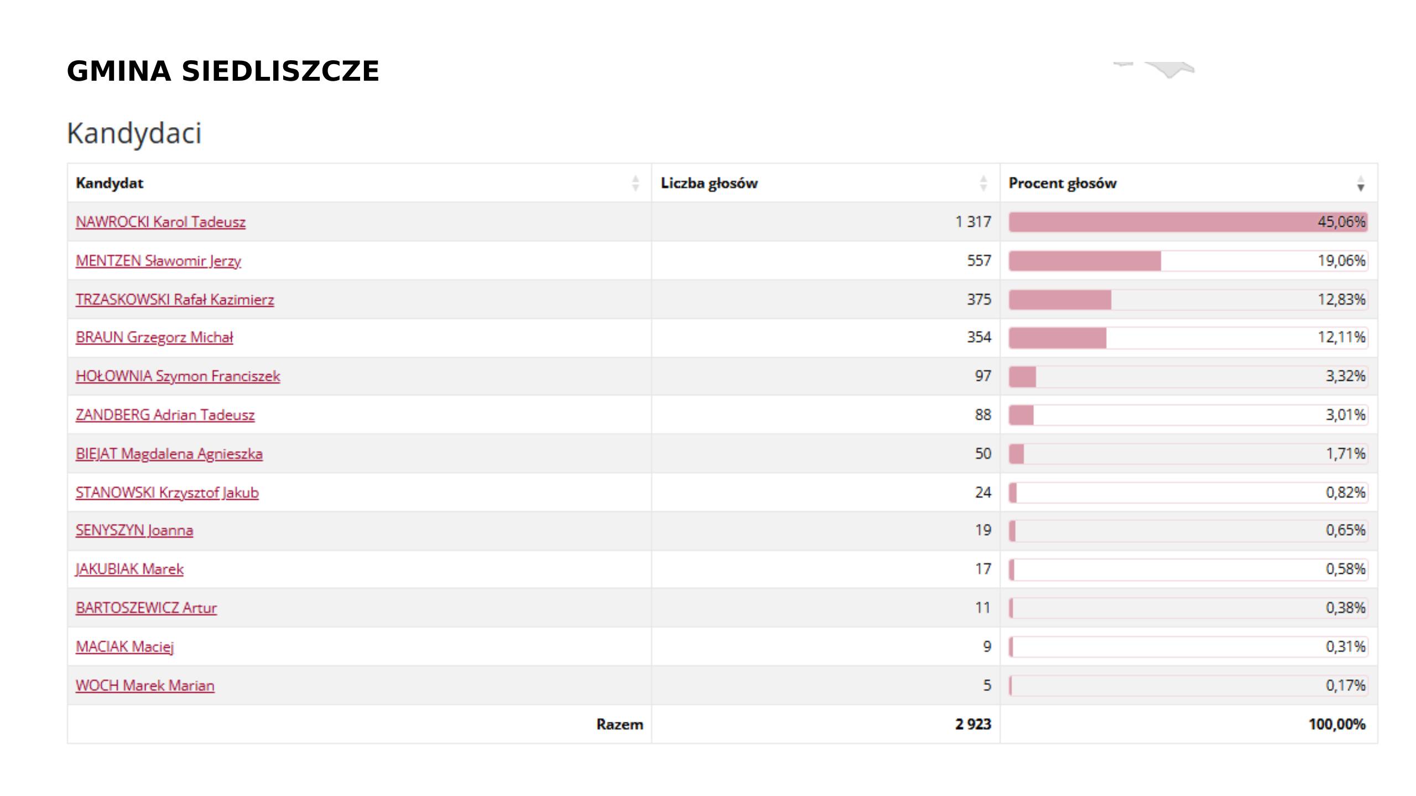Screen dimensions: 1416x796
Task: Click the 45,06% percentage bar for Nawrocki
Action: coord(1188,222)
